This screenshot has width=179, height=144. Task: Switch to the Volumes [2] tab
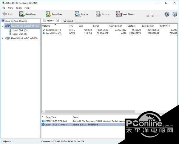click(51, 21)
